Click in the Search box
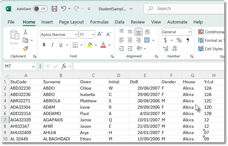This screenshot has width=228, height=146. [184, 9]
